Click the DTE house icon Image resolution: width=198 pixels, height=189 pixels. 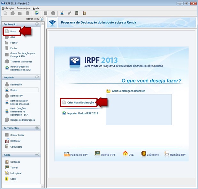(x=125, y=154)
